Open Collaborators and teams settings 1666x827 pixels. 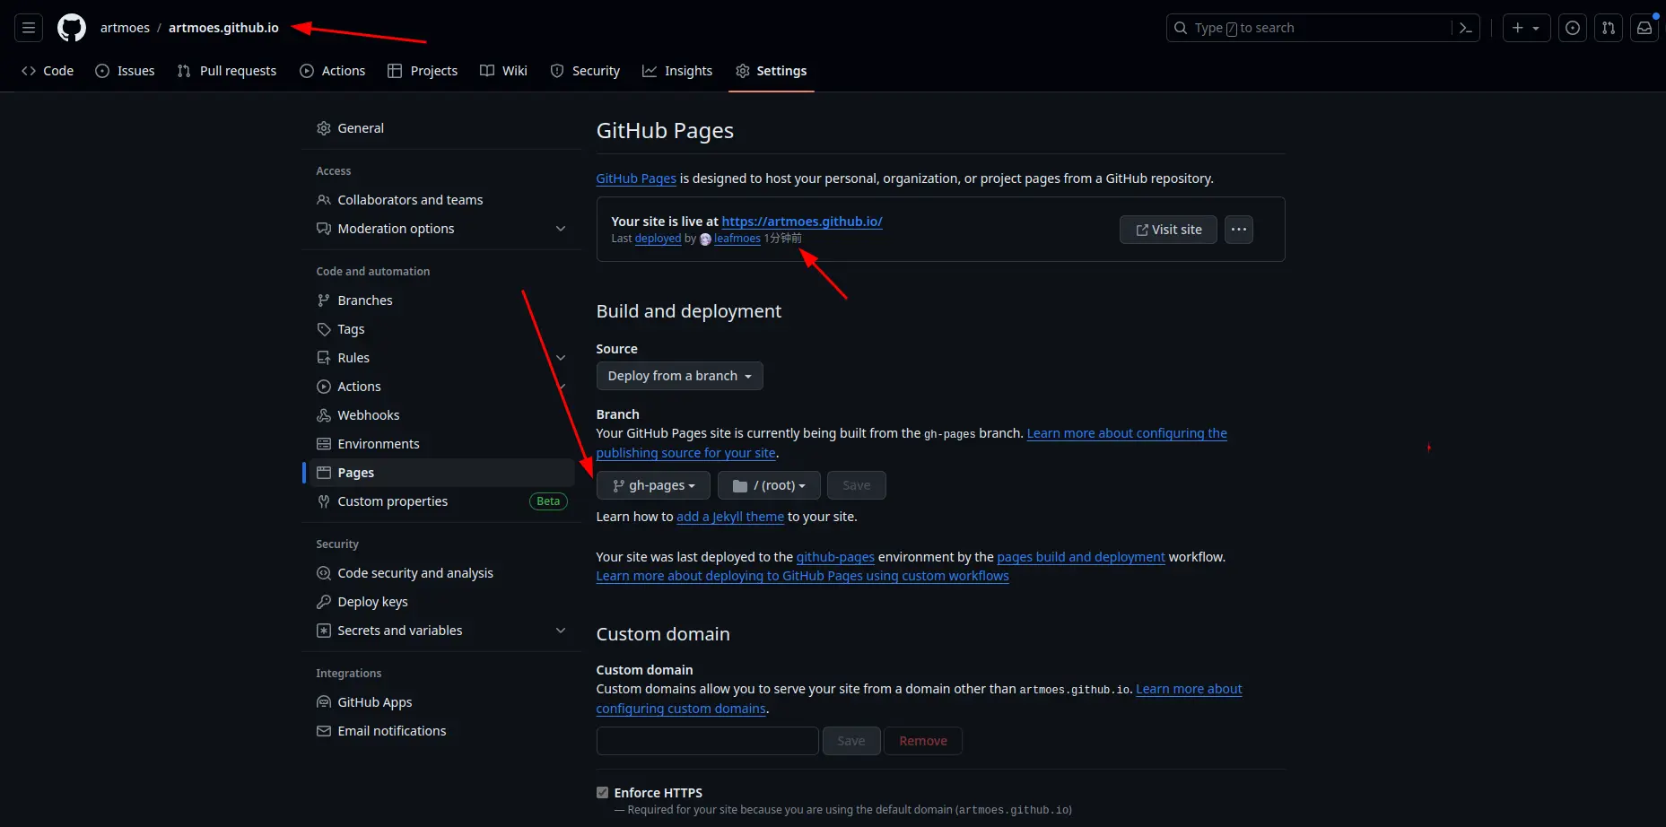tap(441, 200)
